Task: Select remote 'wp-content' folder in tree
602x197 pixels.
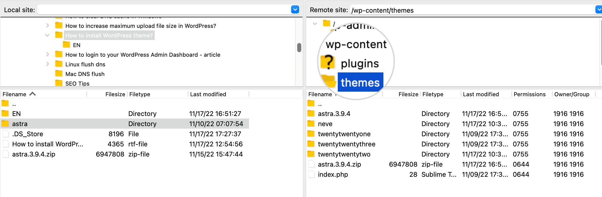Action: pos(356,44)
